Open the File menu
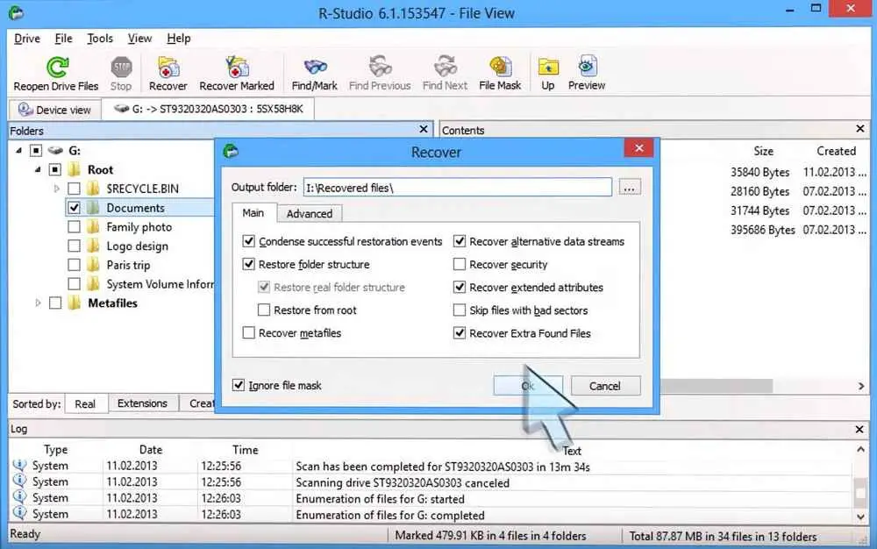The height and width of the screenshot is (549, 877). coord(64,39)
